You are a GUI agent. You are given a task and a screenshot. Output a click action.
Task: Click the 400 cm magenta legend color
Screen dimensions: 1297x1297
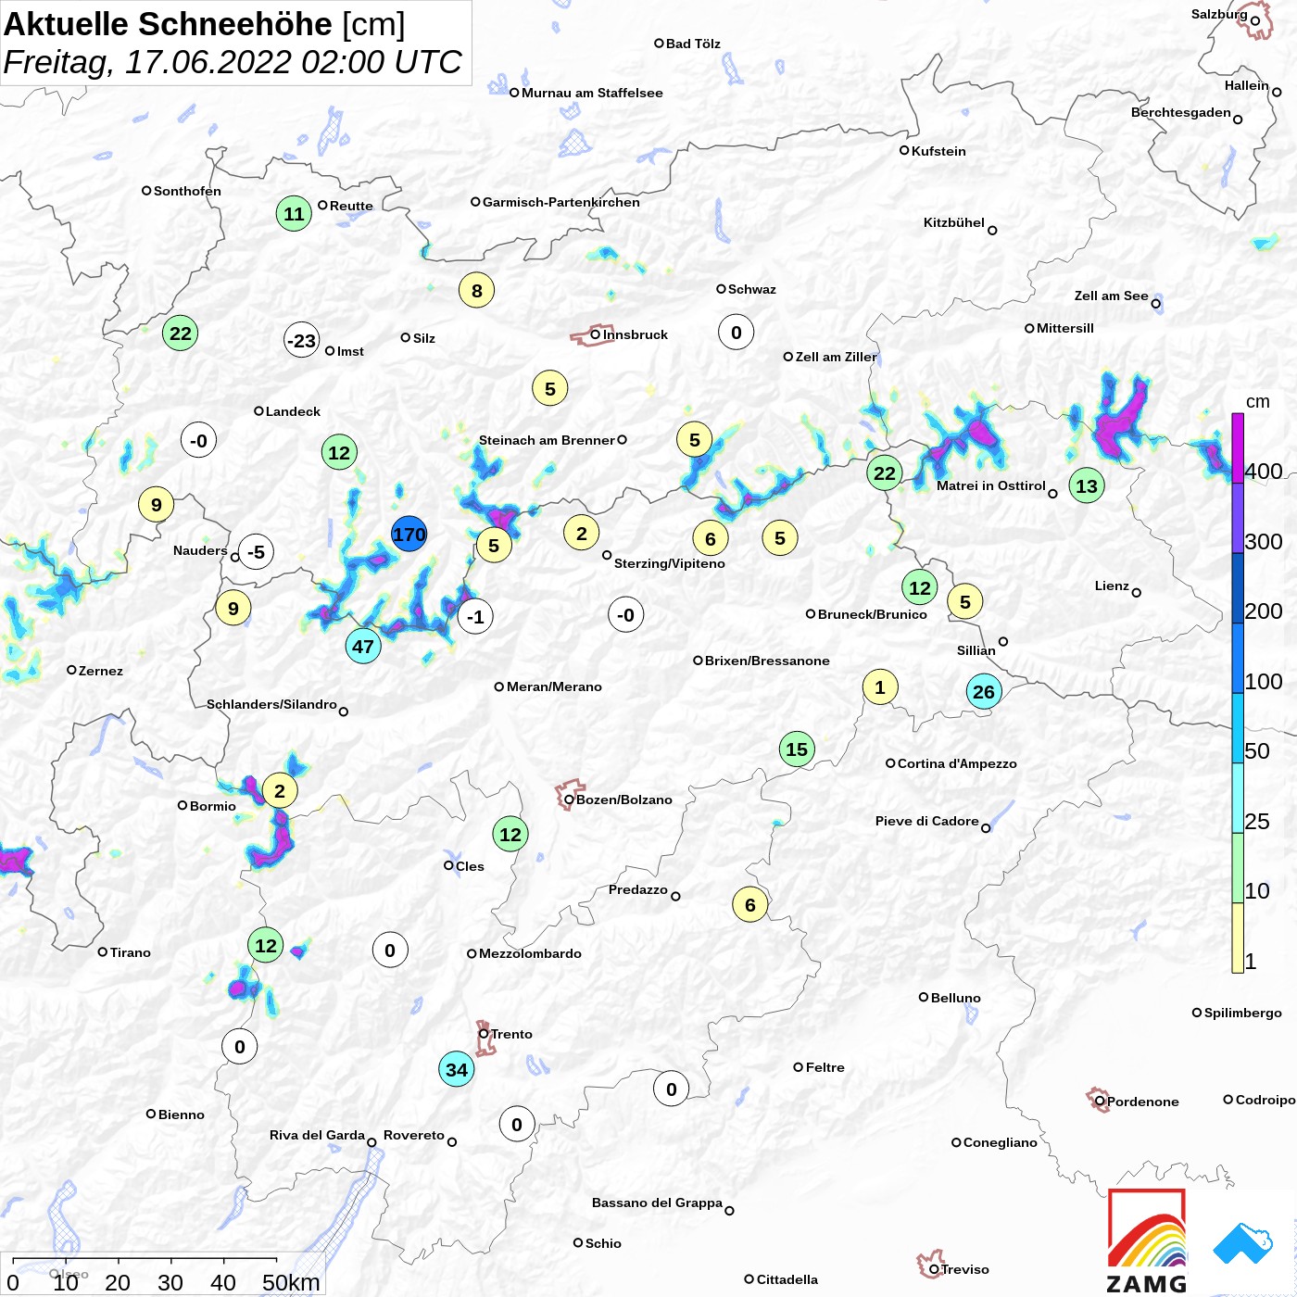coord(1238,448)
